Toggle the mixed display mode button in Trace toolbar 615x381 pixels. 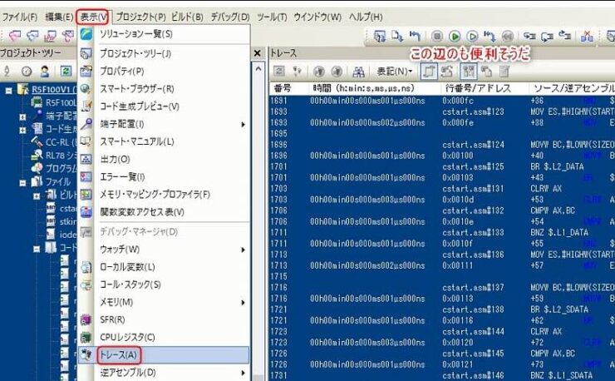(x=430, y=72)
